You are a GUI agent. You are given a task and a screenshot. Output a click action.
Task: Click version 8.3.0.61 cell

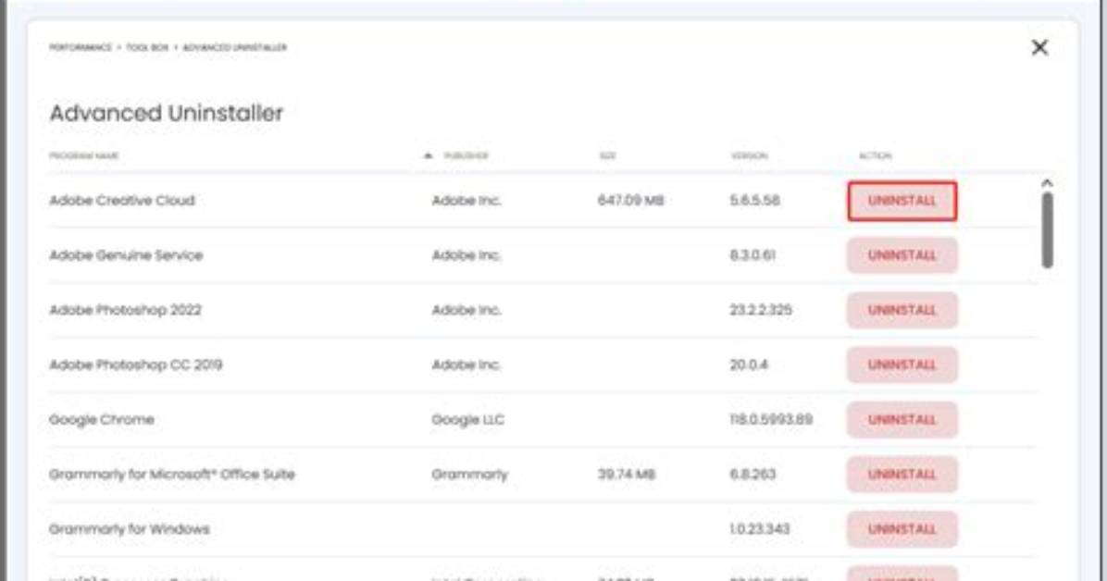click(x=753, y=255)
